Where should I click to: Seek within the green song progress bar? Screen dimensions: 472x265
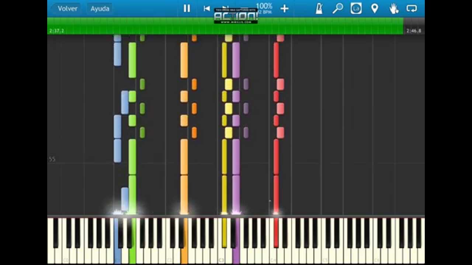point(225,26)
